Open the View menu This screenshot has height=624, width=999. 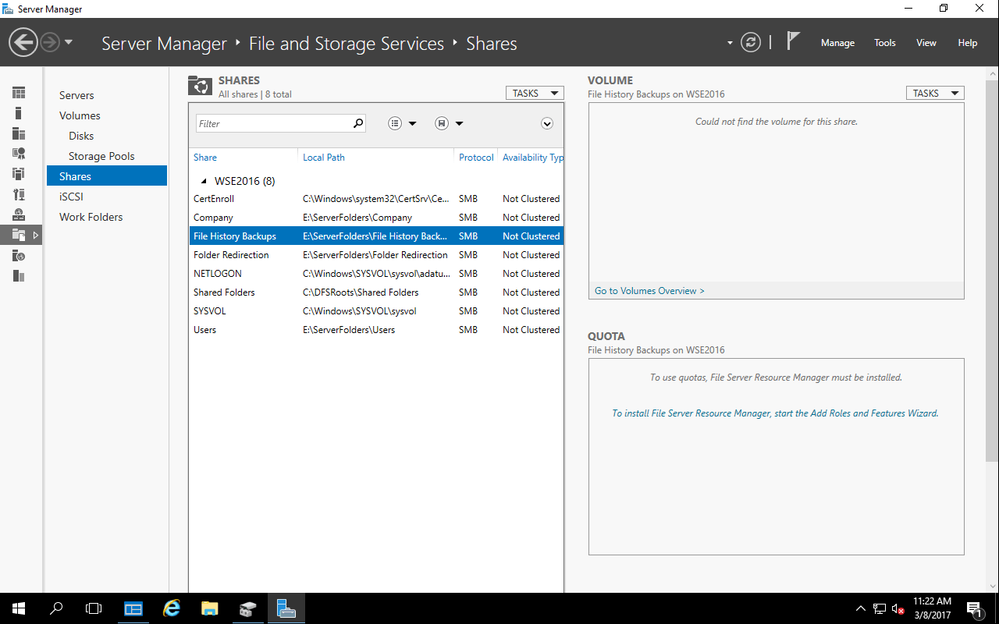coord(926,43)
